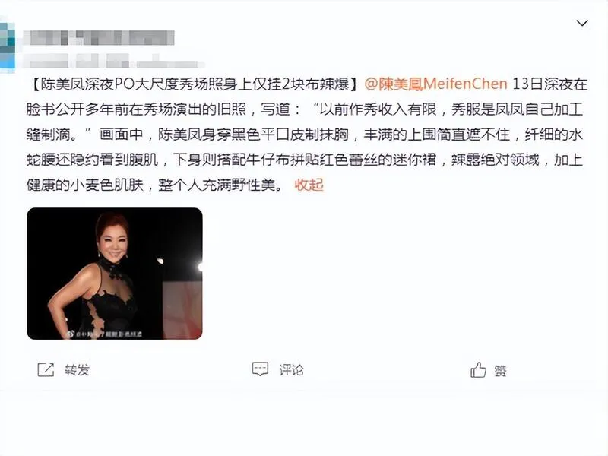Click the phrase 健康的小麦色肌肤
The width and height of the screenshot is (608, 456).
pyautogui.click(x=85, y=185)
